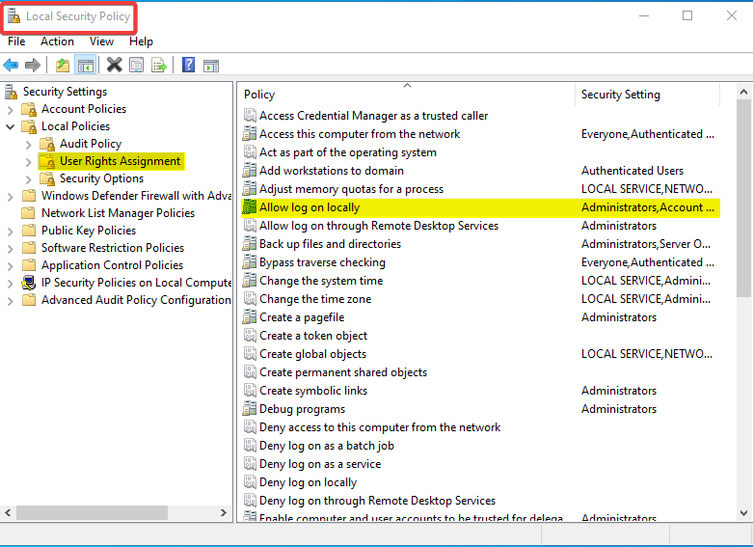Expand the Audit Policy node
Viewport: 753px width, 547px height.
tap(28, 144)
